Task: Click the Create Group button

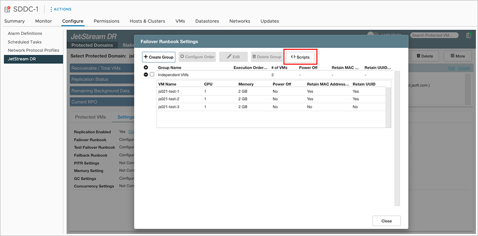Action: (x=158, y=57)
